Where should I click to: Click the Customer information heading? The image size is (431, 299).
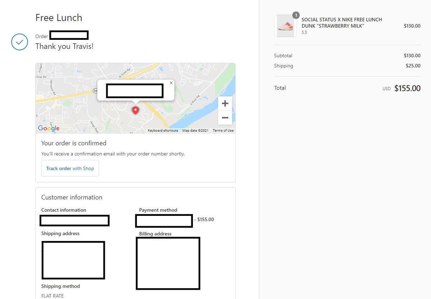pos(72,197)
